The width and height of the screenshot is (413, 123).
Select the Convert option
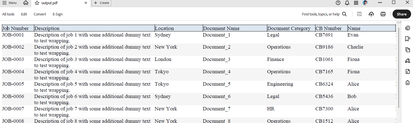40,14
